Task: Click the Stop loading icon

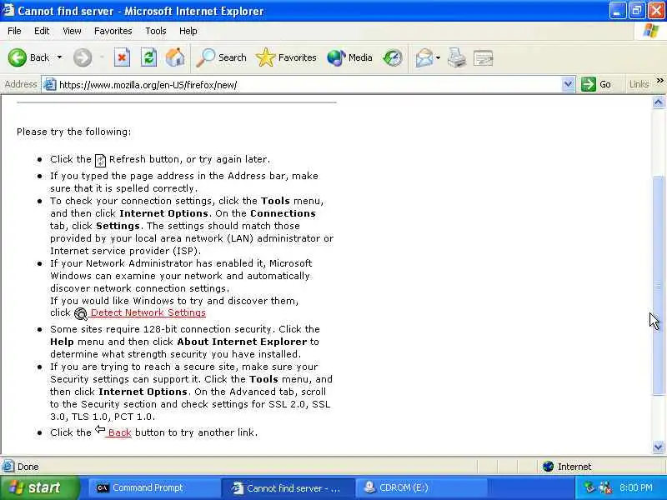Action: pyautogui.click(x=122, y=57)
